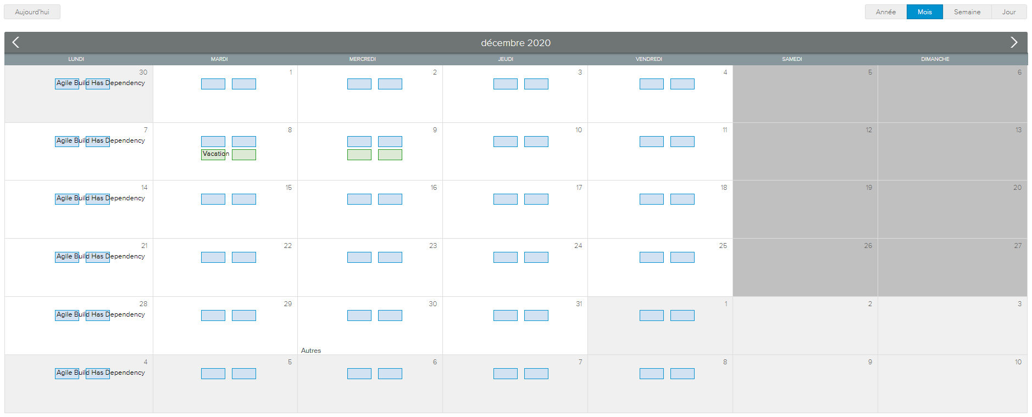1032x417 pixels.
Task: Open Agile Build Has Dependency on November 30
Action: pos(100,83)
